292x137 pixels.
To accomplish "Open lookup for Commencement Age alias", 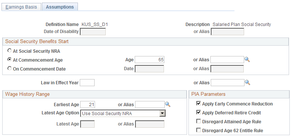I will [x=247, y=60].
